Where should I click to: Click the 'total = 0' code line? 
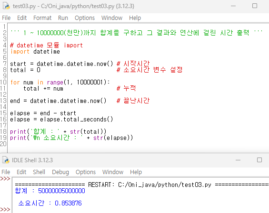tap(25, 70)
